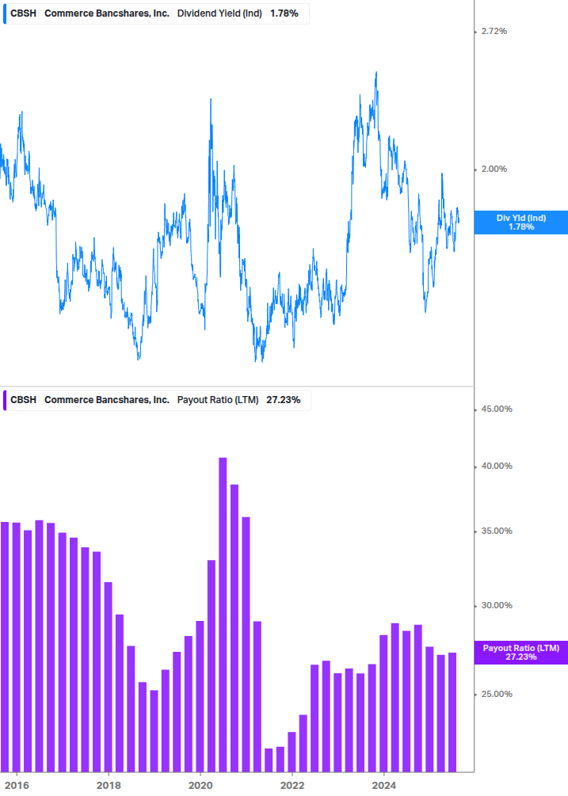Click the 27.23% value in the bottom legend
The height and width of the screenshot is (796, 568).
point(284,400)
